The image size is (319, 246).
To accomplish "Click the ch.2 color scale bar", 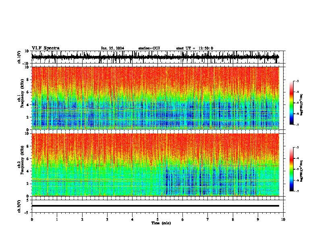I will tap(292, 169).
